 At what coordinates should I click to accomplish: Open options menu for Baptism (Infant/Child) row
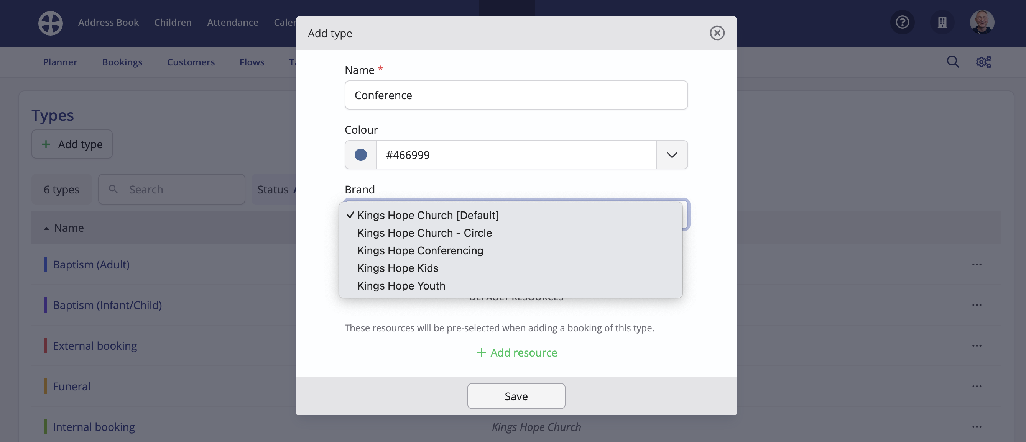pyautogui.click(x=977, y=305)
